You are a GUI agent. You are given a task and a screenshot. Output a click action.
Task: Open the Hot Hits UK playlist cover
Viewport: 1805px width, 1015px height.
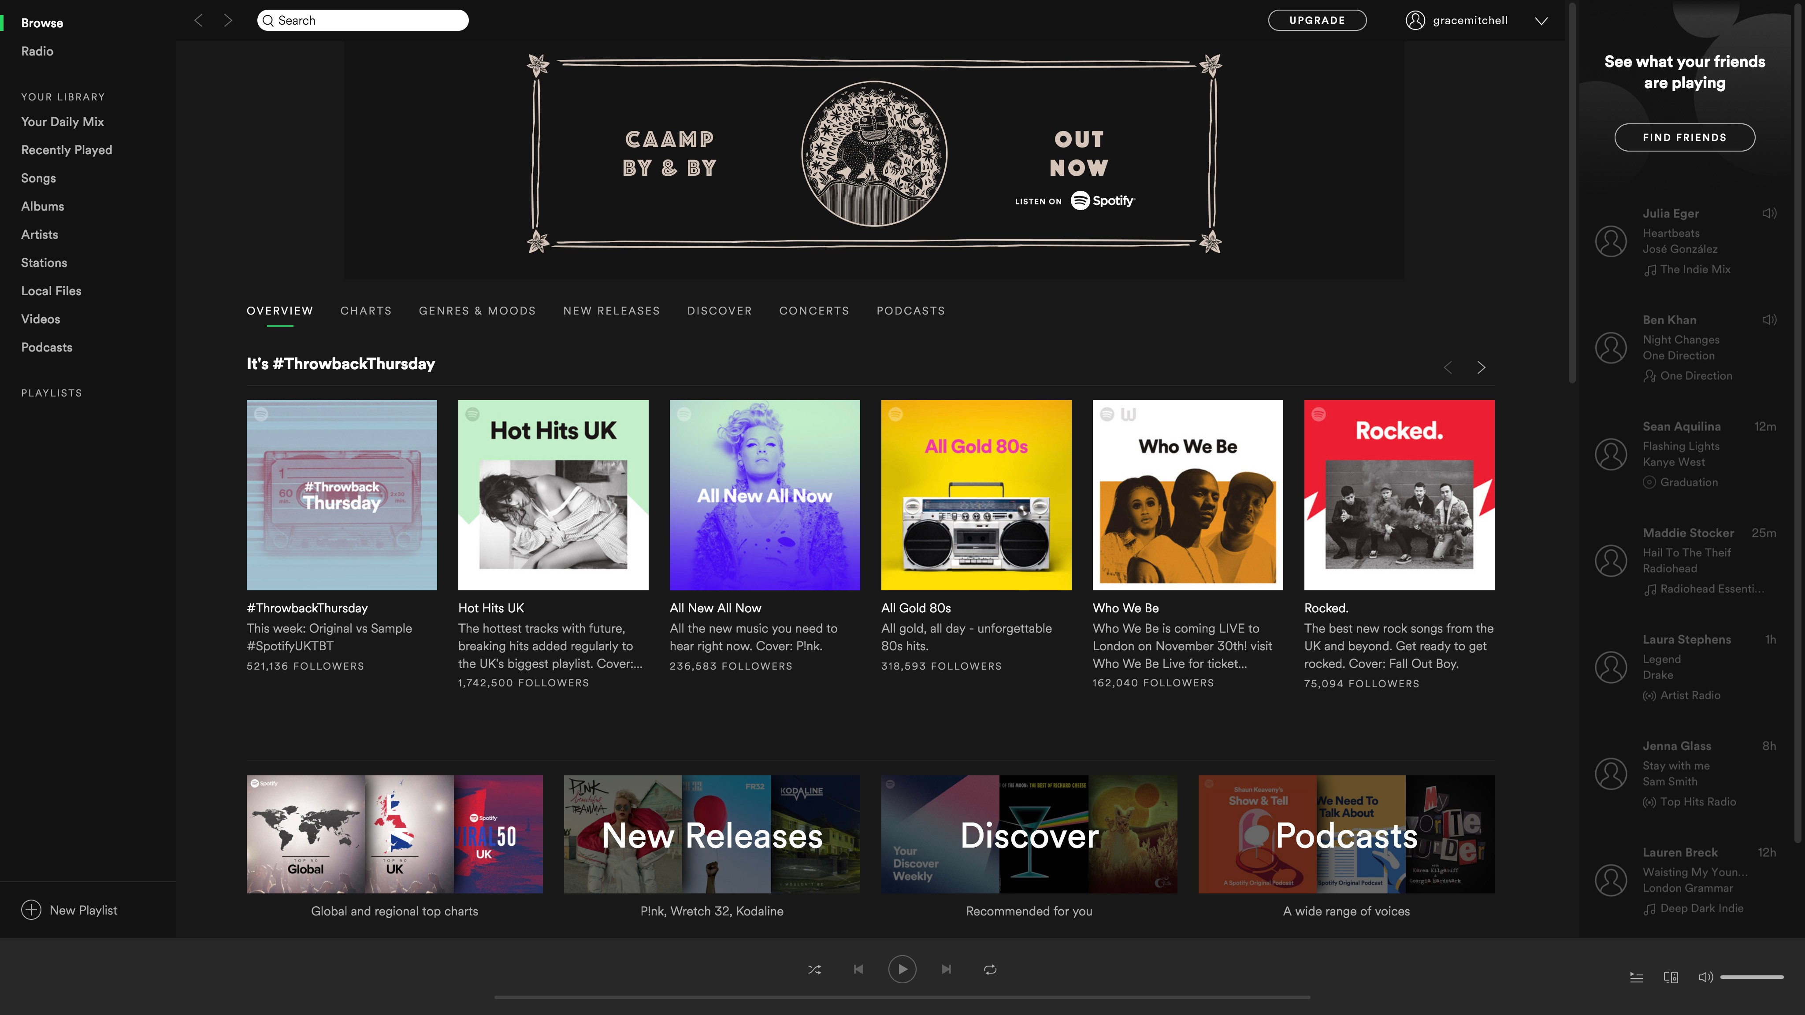click(553, 495)
